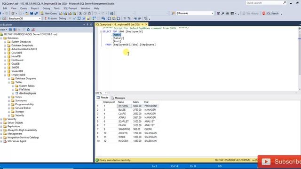Image resolution: width=301 pixels, height=169 pixels.
Task: Click the Comment out selected lines icon
Action: pyautogui.click(x=125, y=18)
